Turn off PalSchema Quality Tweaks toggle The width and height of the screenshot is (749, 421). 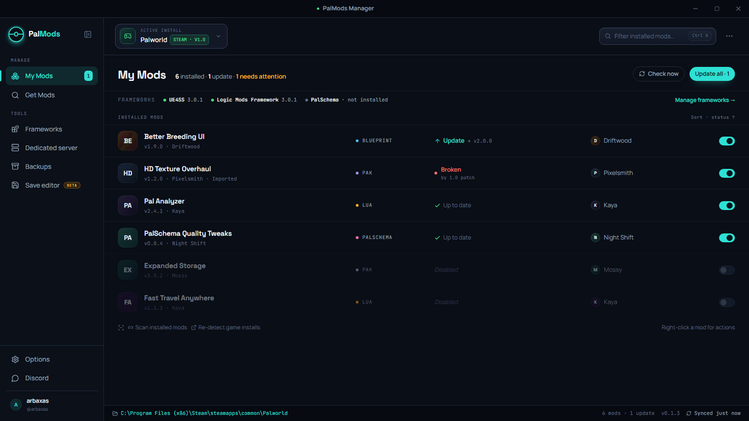tap(727, 238)
